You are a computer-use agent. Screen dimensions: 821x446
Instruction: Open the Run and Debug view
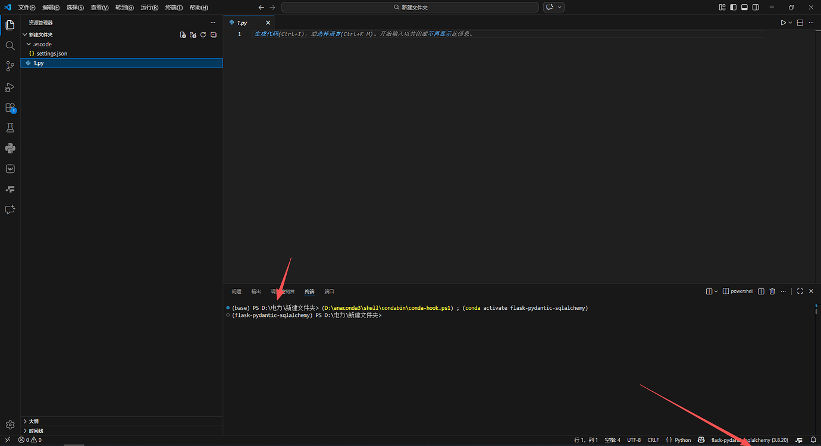(x=10, y=87)
